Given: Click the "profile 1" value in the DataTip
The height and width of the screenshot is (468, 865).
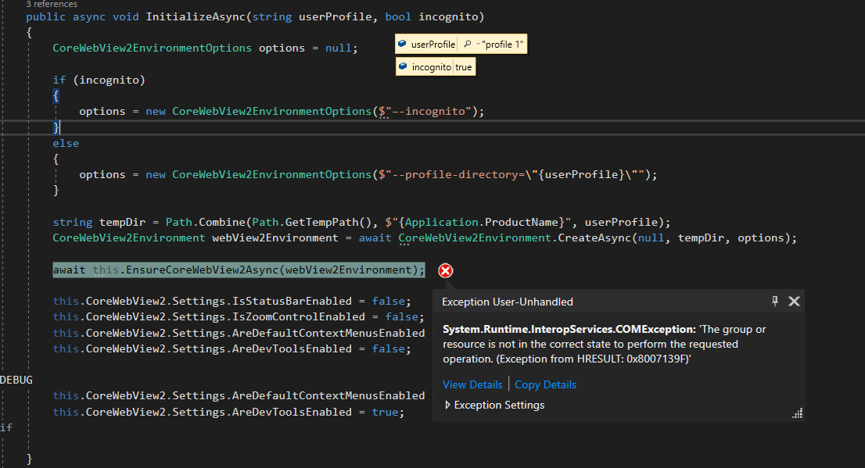Looking at the screenshot, I should click(504, 44).
